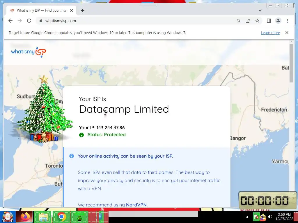Follow the NordVPN link
Screen dimensions: 298x223
tap(136, 205)
